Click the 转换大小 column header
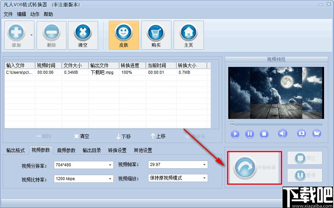 pyautogui.click(x=192, y=65)
